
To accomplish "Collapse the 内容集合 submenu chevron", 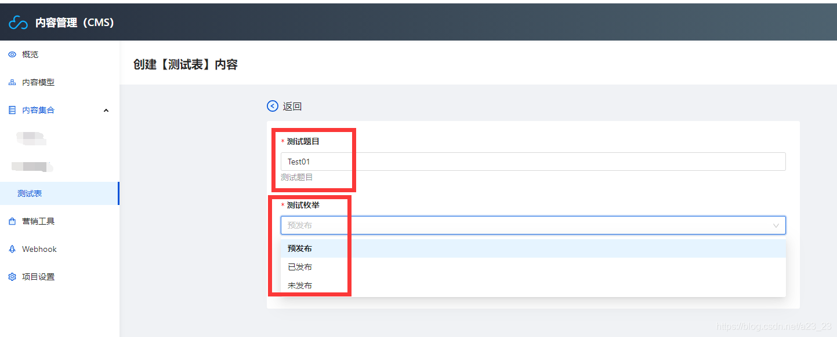I will click(106, 110).
